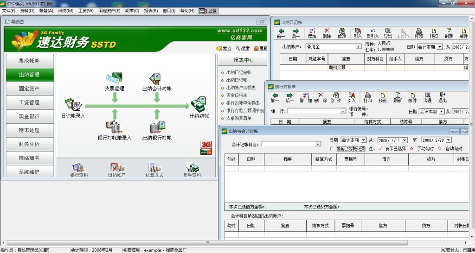Click 导出 in 出纳日记帐 toolbar
The width and height of the screenshot is (475, 253).
(x=388, y=33)
